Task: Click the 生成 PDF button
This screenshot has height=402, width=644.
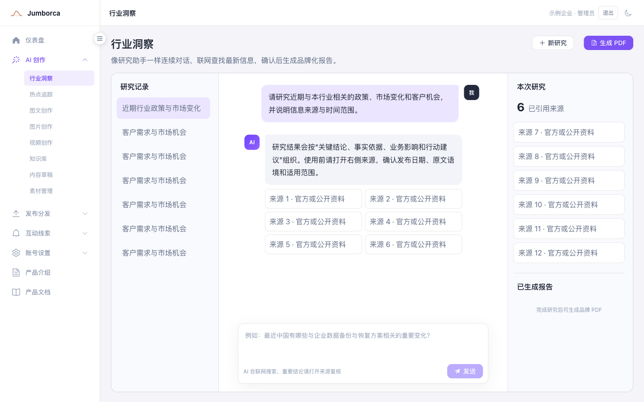Action: [608, 43]
